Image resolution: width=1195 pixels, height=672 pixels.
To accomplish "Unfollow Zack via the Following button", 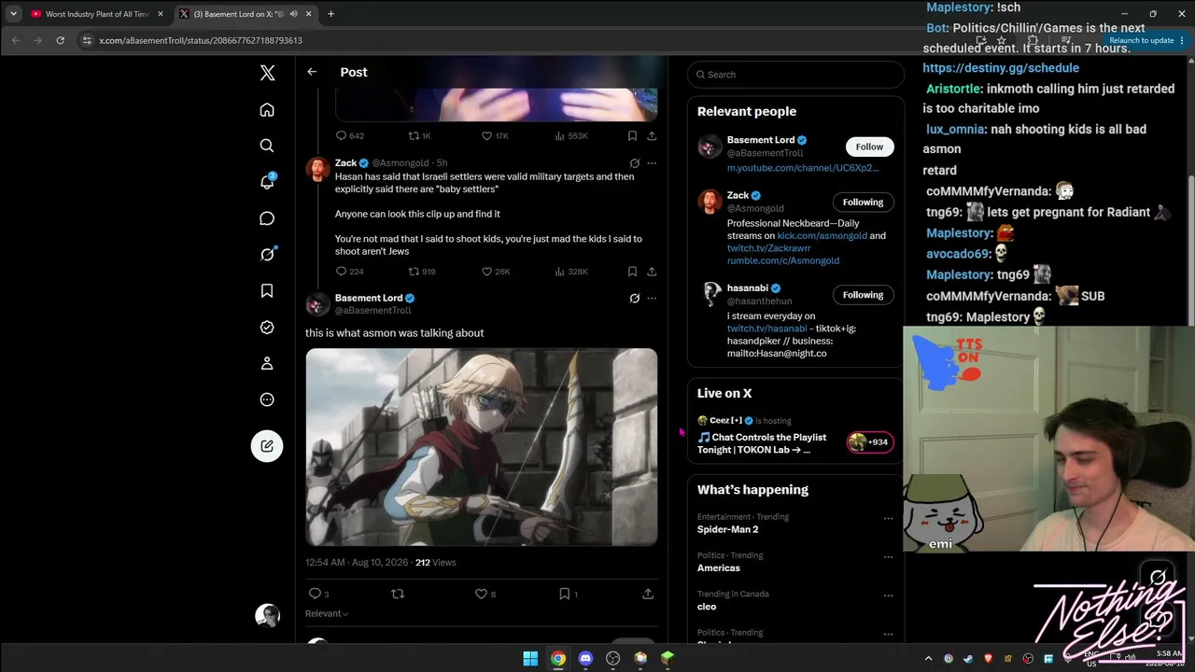I will tap(863, 202).
